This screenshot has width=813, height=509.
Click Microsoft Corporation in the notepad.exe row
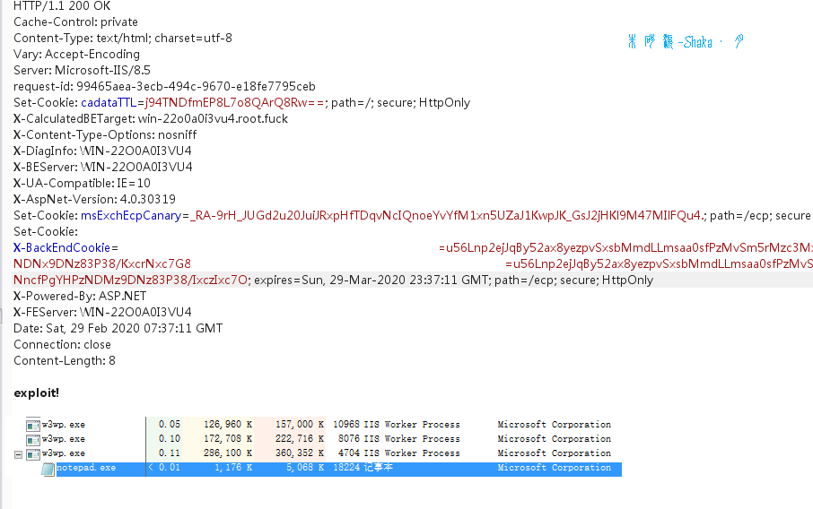(555, 468)
